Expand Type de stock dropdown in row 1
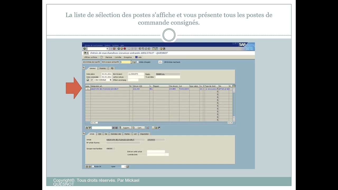The width and height of the screenshot is (338, 190). pos(218,89)
